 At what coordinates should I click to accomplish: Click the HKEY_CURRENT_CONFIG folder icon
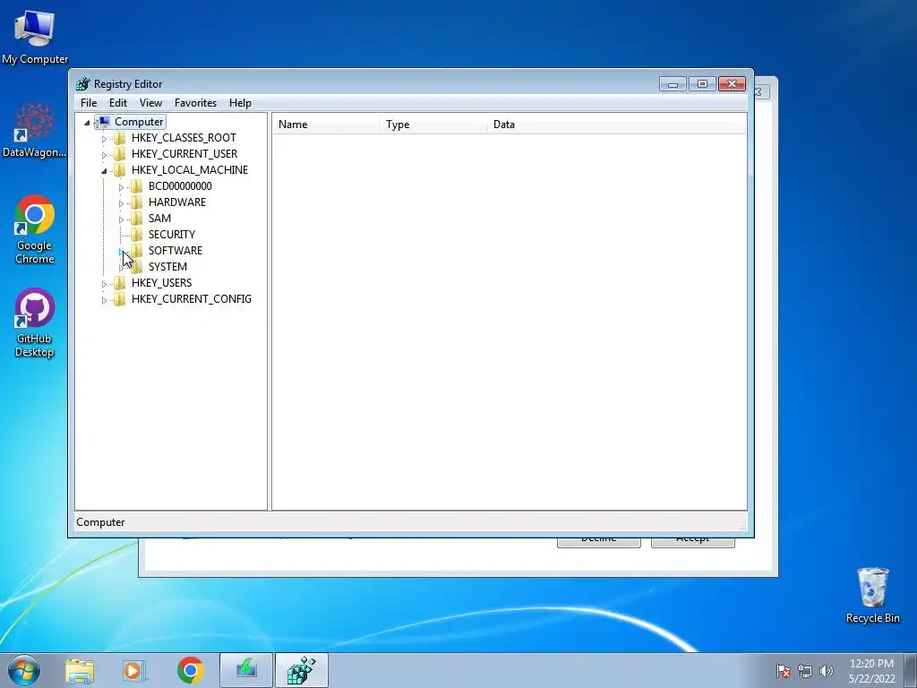coord(119,299)
